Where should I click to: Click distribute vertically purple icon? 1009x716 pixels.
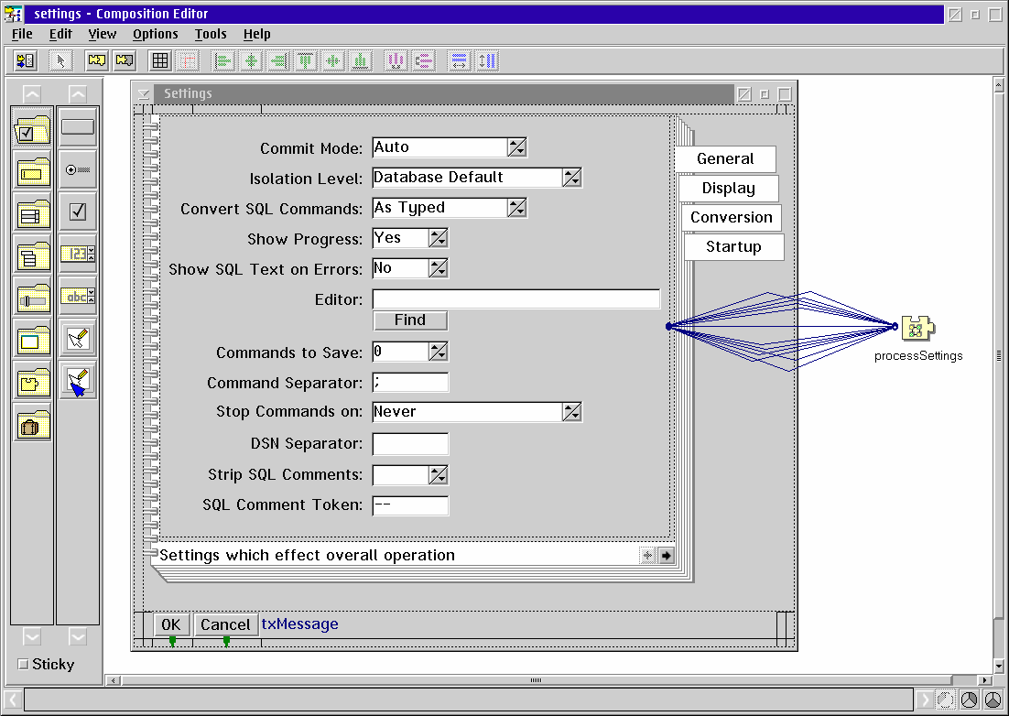[x=423, y=61]
